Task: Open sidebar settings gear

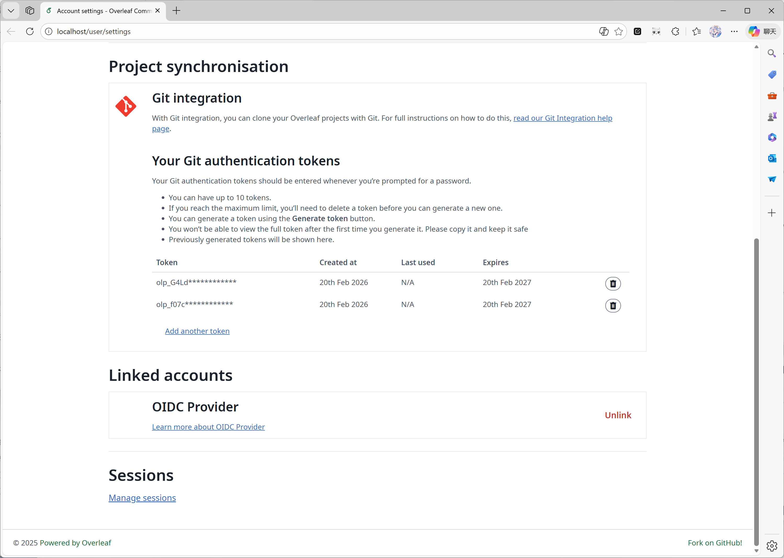Action: [772, 546]
